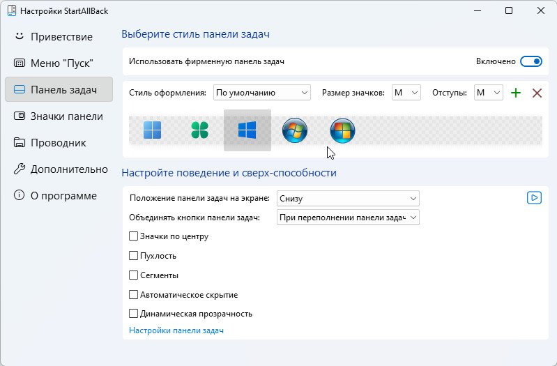Click the blue play video icon
Viewport: 557px width, 366px height.
(534, 197)
